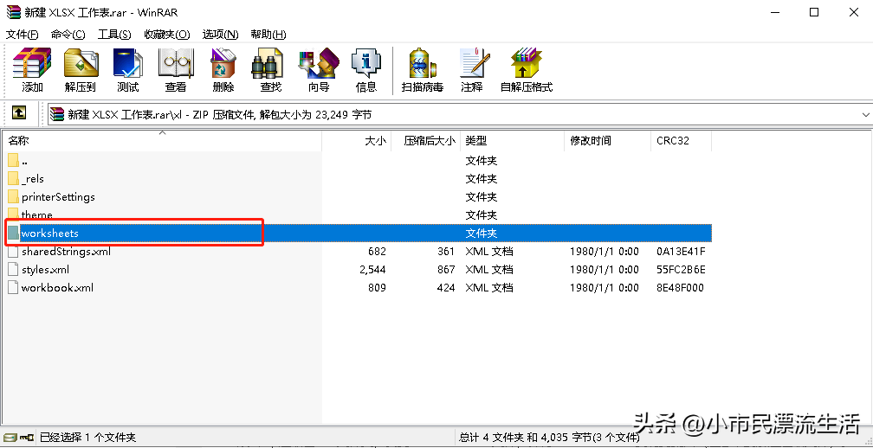Sort by Packed Size (压缩后大小) column
873x448 pixels.
[425, 141]
